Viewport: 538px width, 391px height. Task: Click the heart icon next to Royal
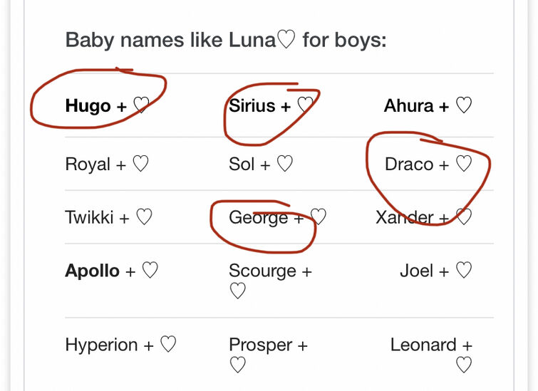140,164
